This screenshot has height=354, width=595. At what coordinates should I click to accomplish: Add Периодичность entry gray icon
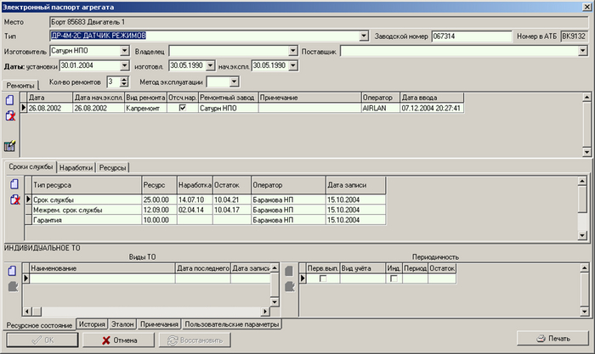tap(290, 271)
